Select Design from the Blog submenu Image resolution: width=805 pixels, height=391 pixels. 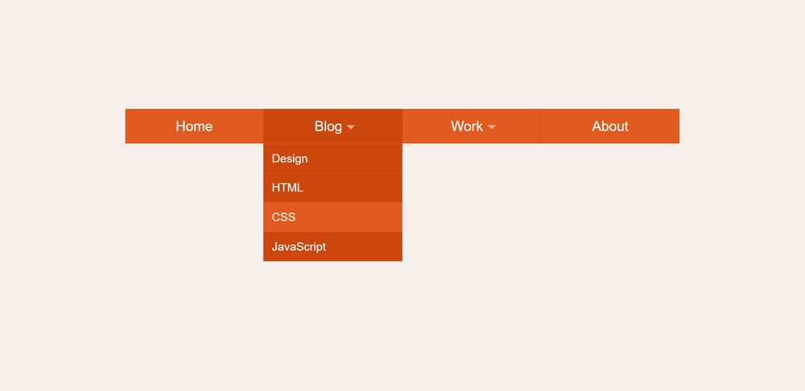(332, 158)
